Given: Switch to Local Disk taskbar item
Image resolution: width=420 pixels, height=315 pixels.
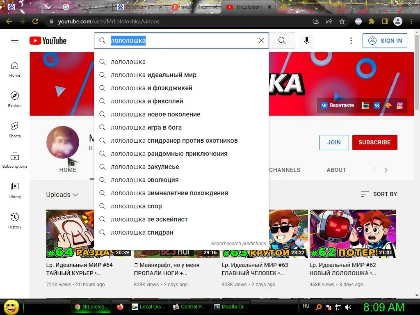Looking at the screenshot, I should 148,307.
